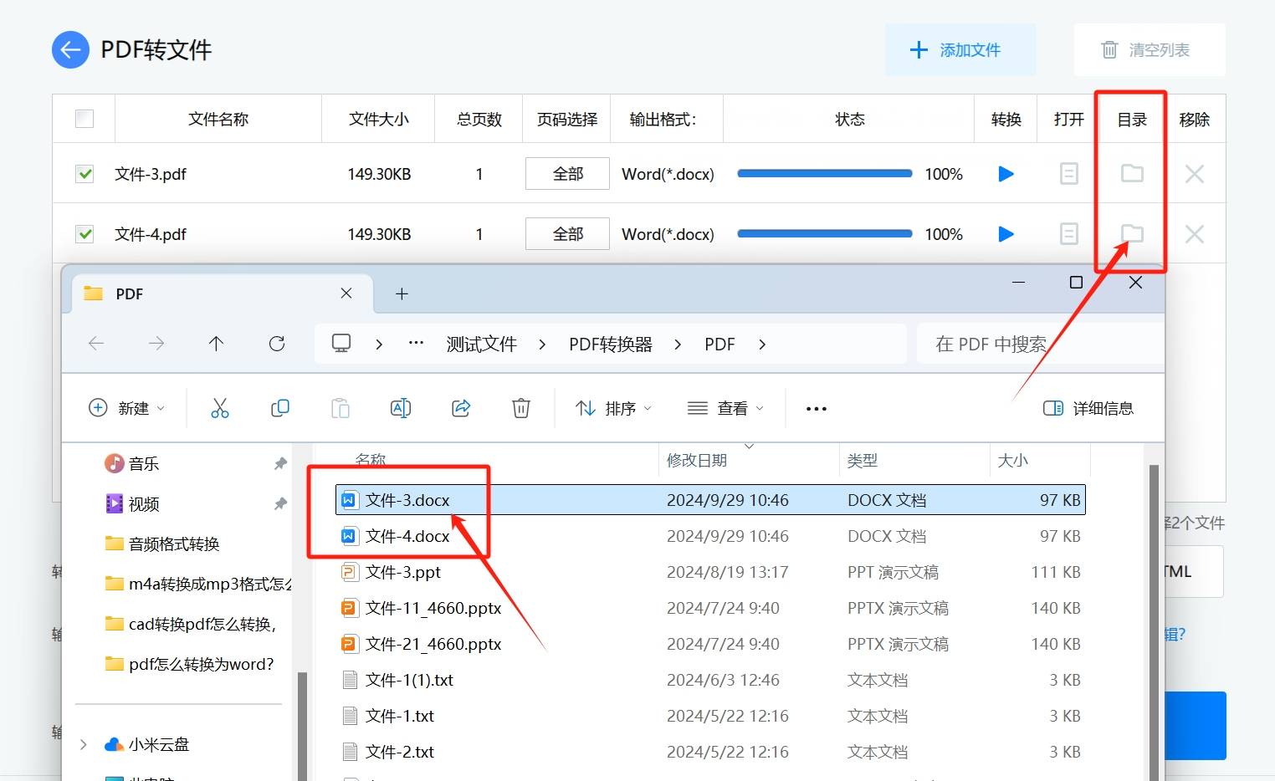The width and height of the screenshot is (1275, 781).
Task: Open output folder icon for 文件-3.pdf
Action: pos(1132,173)
